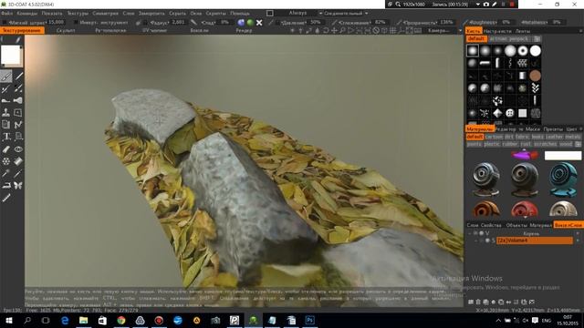The image size is (584, 328).
Task: Open the Пресеты tab in materials panel
Action: pyautogui.click(x=553, y=129)
